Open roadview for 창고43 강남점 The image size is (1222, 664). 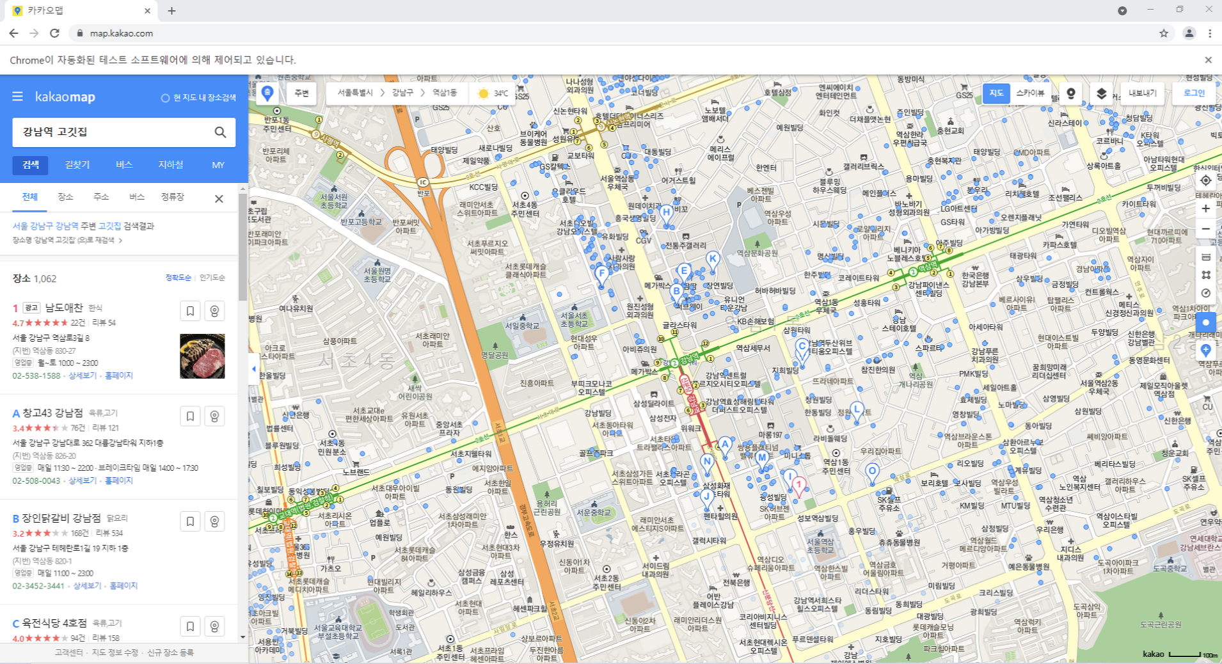pos(214,416)
